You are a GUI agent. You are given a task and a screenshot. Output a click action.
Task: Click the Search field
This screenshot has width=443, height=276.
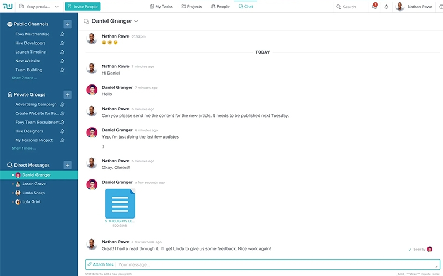351,7
